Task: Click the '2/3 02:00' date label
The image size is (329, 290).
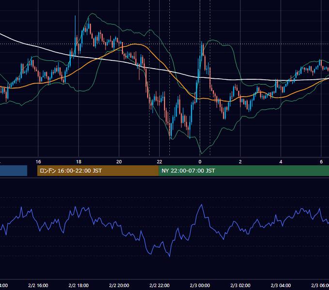Action: [240, 285]
